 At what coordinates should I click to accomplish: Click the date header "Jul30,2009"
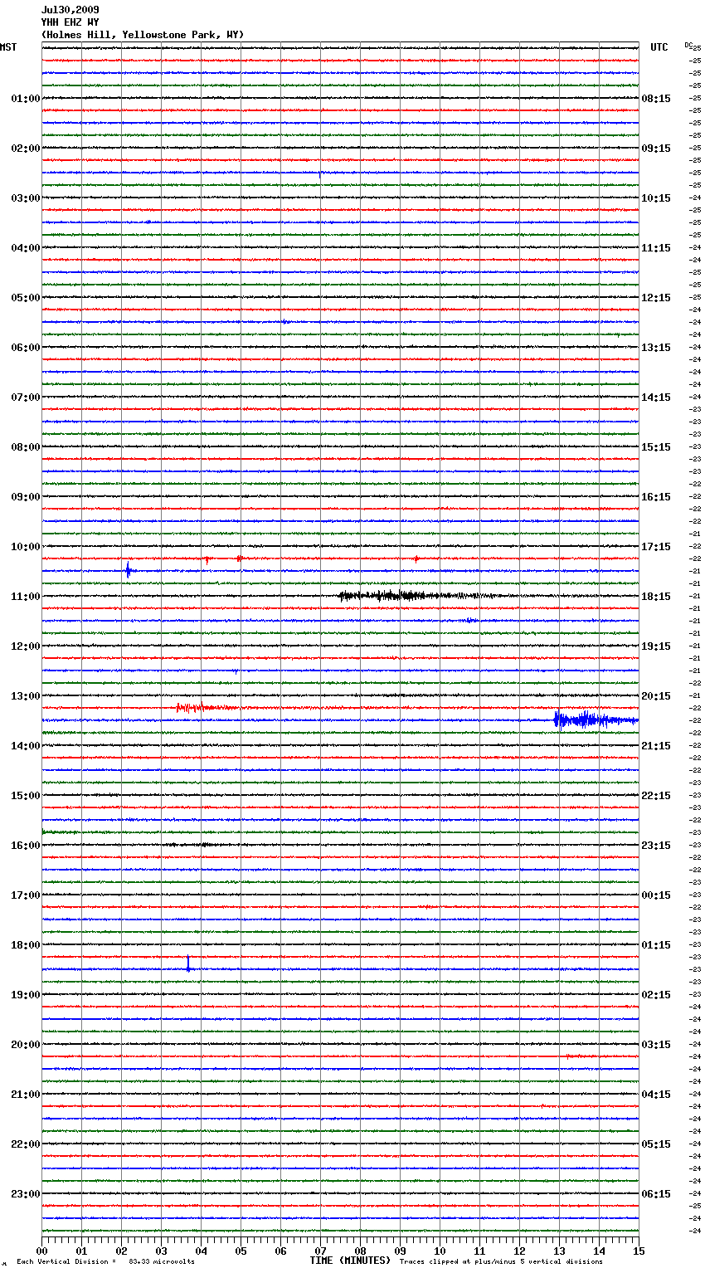(70, 10)
